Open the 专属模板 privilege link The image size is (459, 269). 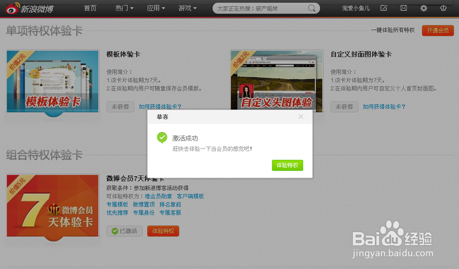pyautogui.click(x=118, y=204)
